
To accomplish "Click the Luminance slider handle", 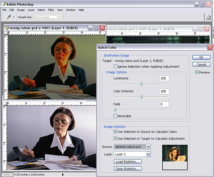I will pyautogui.click(x=141, y=84).
